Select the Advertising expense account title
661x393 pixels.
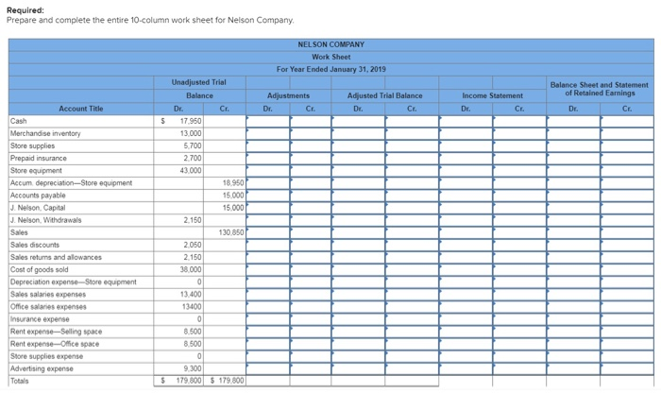tap(42, 368)
